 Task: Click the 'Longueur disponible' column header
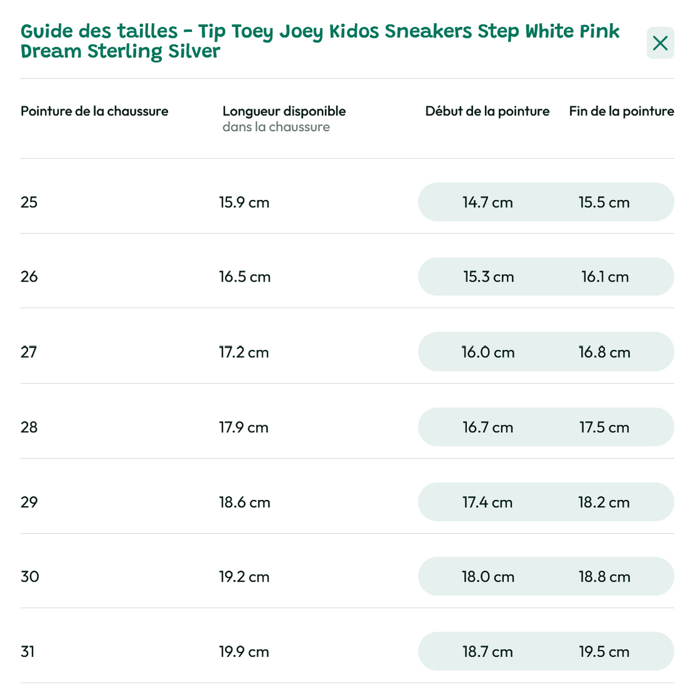point(284,112)
